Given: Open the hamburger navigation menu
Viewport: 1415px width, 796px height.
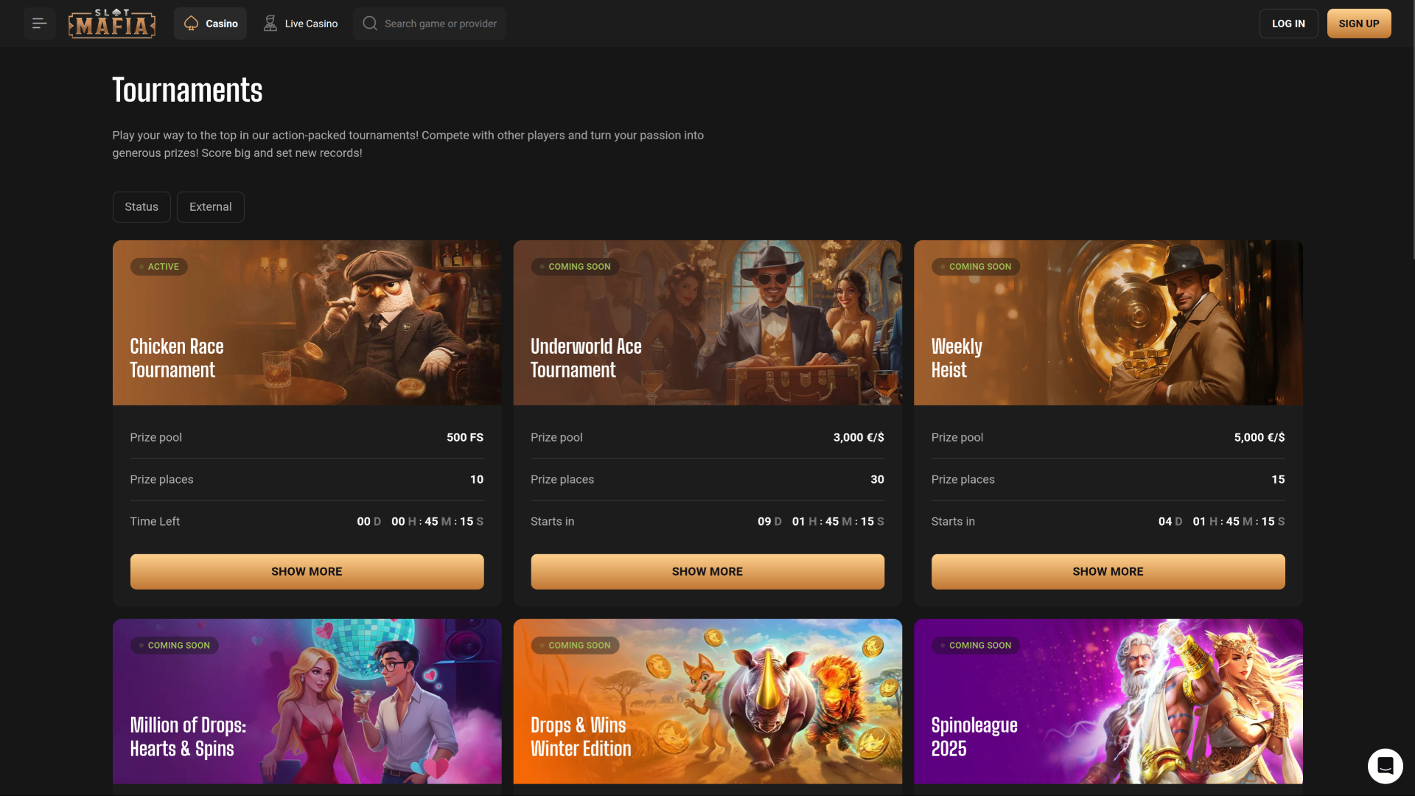Looking at the screenshot, I should click(x=39, y=23).
